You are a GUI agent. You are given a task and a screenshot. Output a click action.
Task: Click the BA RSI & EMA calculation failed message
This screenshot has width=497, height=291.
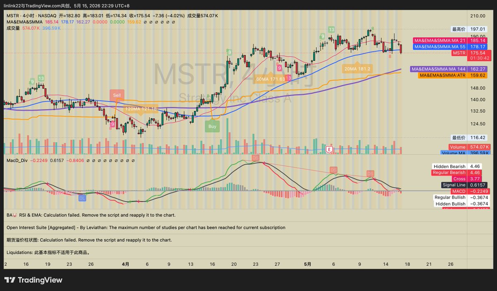point(91,215)
